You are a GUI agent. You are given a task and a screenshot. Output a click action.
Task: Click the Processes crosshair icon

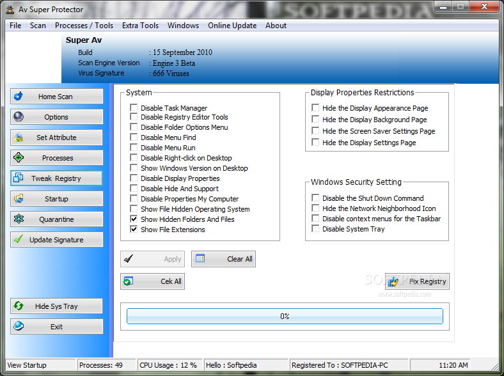click(x=19, y=157)
